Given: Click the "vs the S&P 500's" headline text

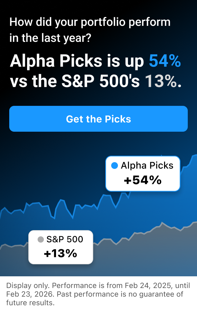Looking at the screenshot, I should [75, 81].
